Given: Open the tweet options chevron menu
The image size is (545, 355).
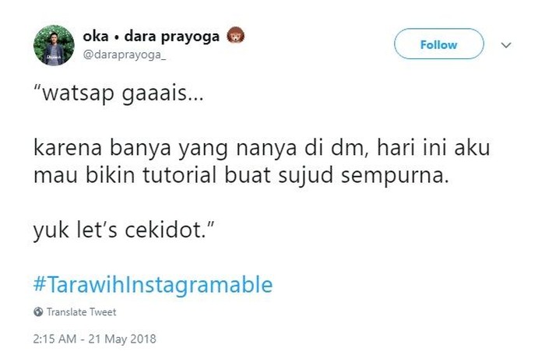Looking at the screenshot, I should (x=506, y=45).
